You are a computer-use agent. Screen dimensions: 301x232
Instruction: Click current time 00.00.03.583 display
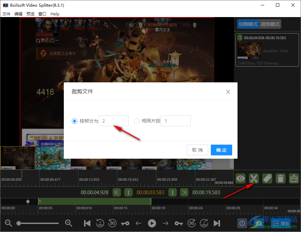pyautogui.click(x=150, y=192)
